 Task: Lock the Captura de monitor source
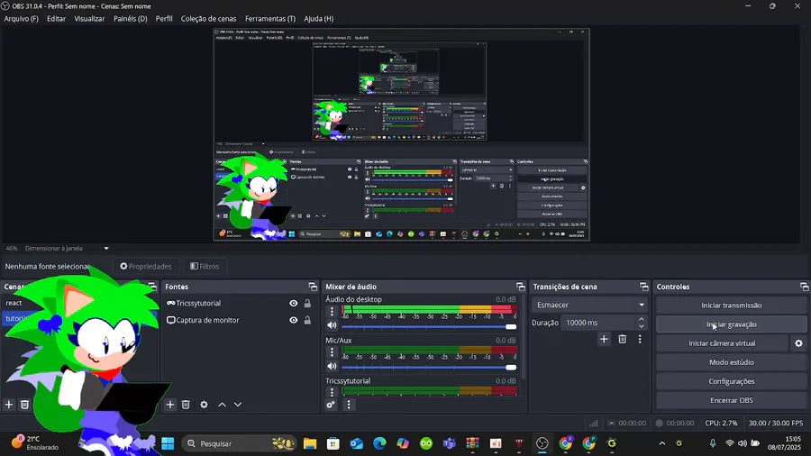pyautogui.click(x=307, y=320)
